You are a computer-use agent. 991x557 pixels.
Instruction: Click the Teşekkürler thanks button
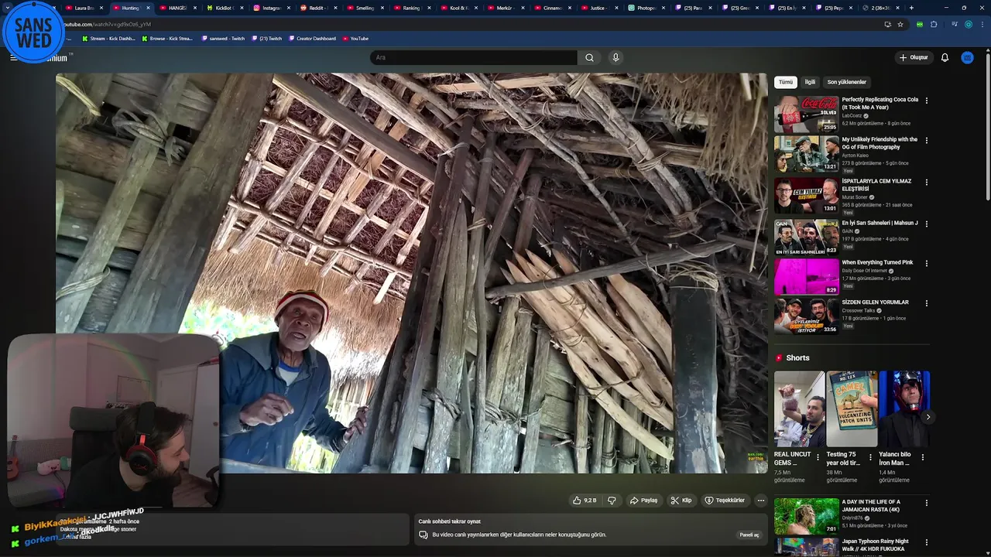(x=725, y=501)
